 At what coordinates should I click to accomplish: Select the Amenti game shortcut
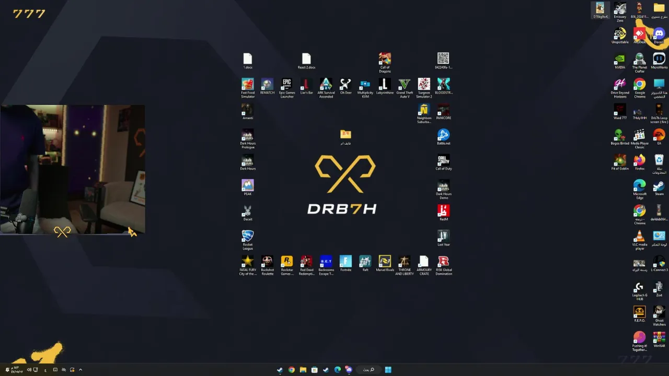pyautogui.click(x=248, y=112)
